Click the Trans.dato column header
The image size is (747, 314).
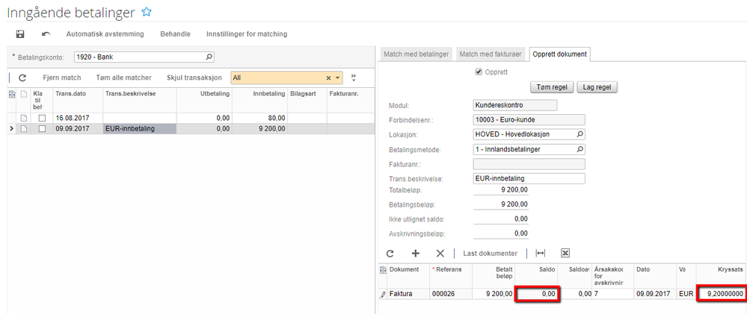[x=78, y=100]
